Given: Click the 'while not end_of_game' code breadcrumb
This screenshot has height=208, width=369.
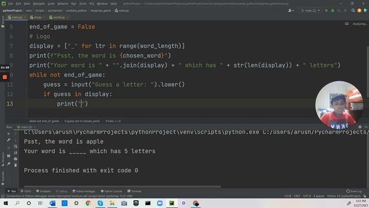Looking at the screenshot, I should pos(44,121).
